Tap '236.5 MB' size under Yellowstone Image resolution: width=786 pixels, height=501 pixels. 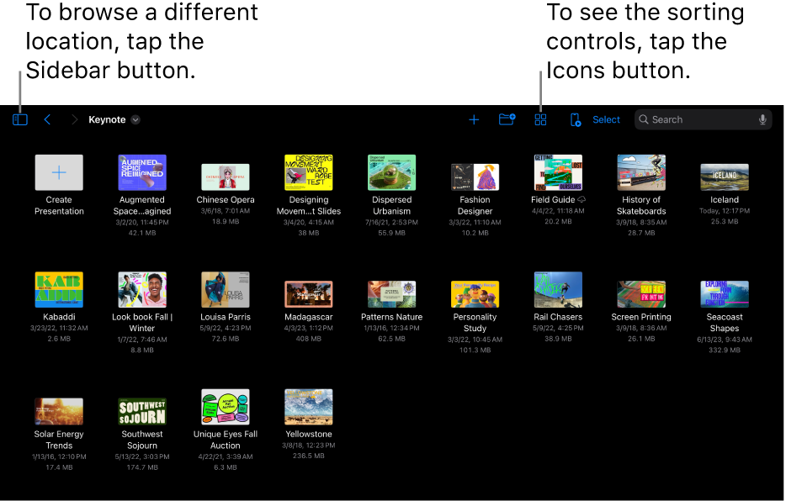pyautogui.click(x=309, y=456)
